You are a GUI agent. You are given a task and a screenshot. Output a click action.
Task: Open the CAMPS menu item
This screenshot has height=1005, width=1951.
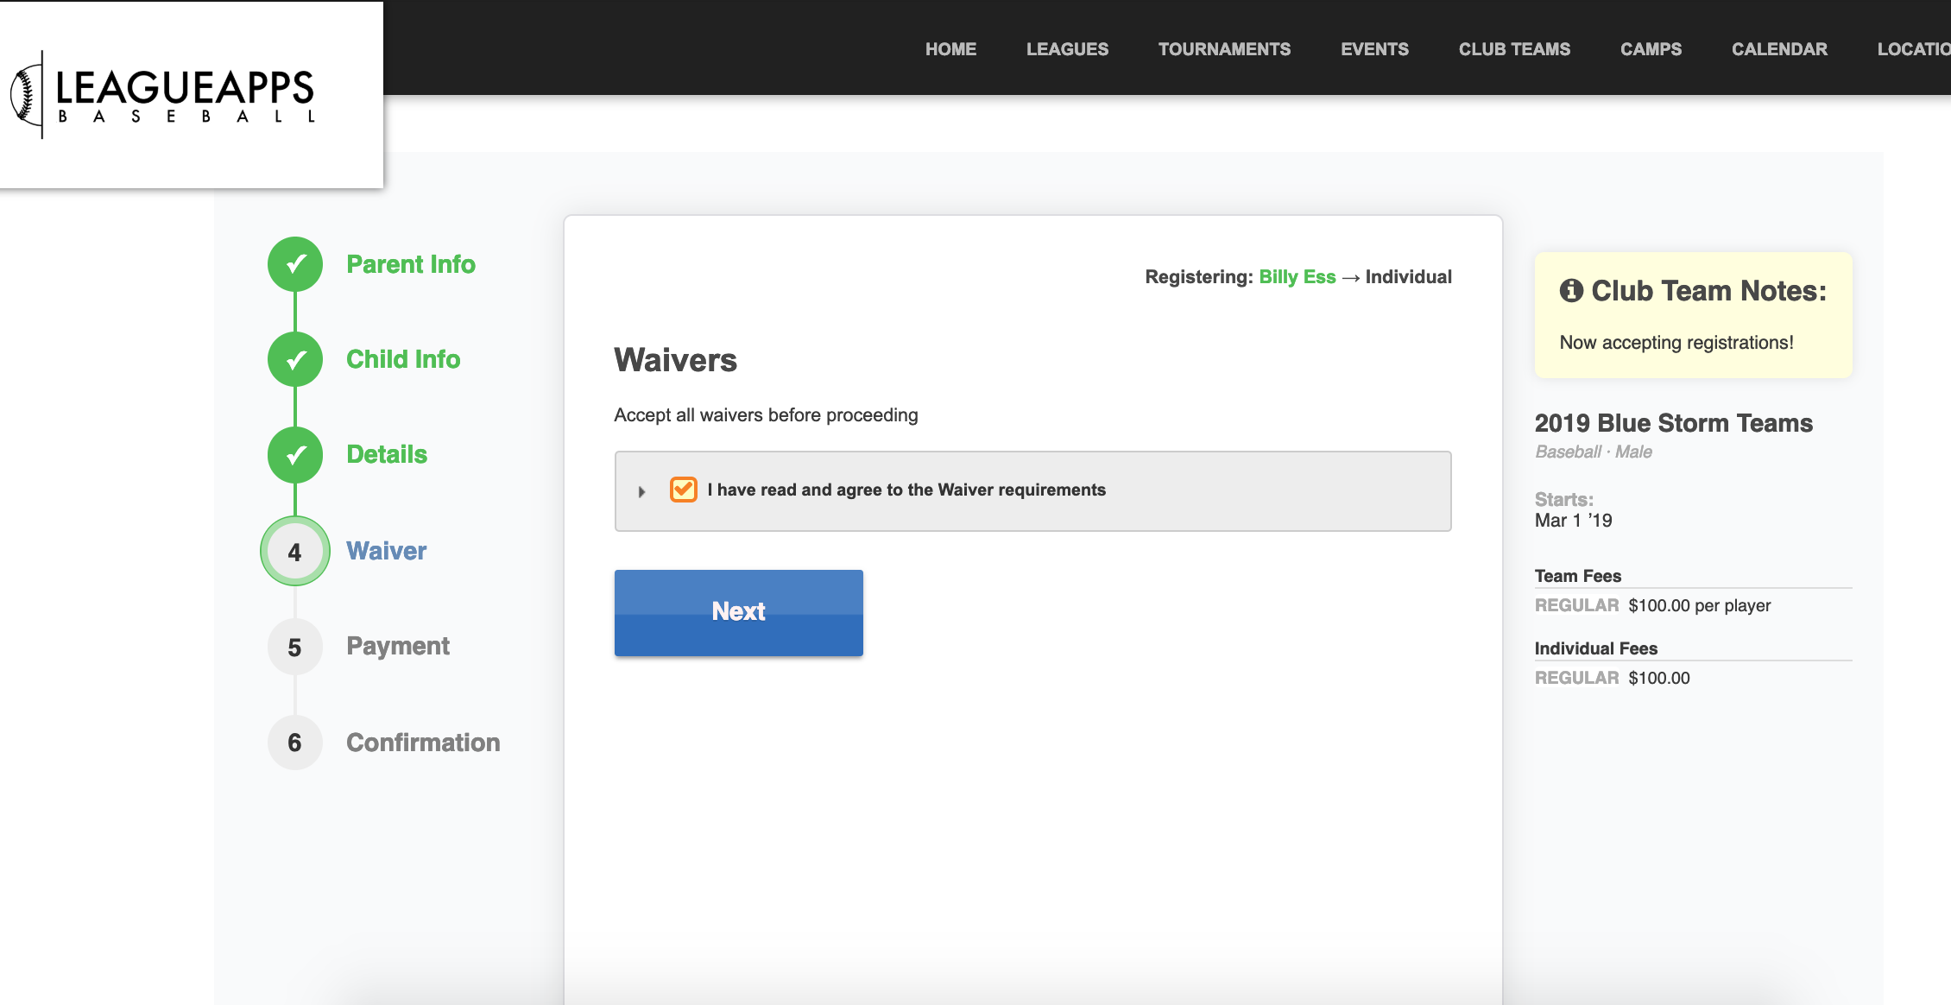tap(1651, 49)
